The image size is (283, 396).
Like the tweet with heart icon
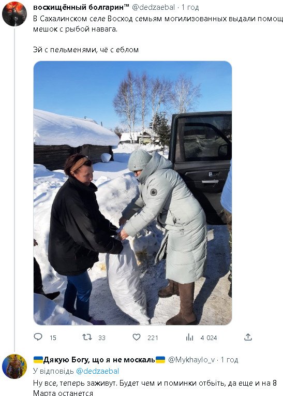[x=137, y=337]
